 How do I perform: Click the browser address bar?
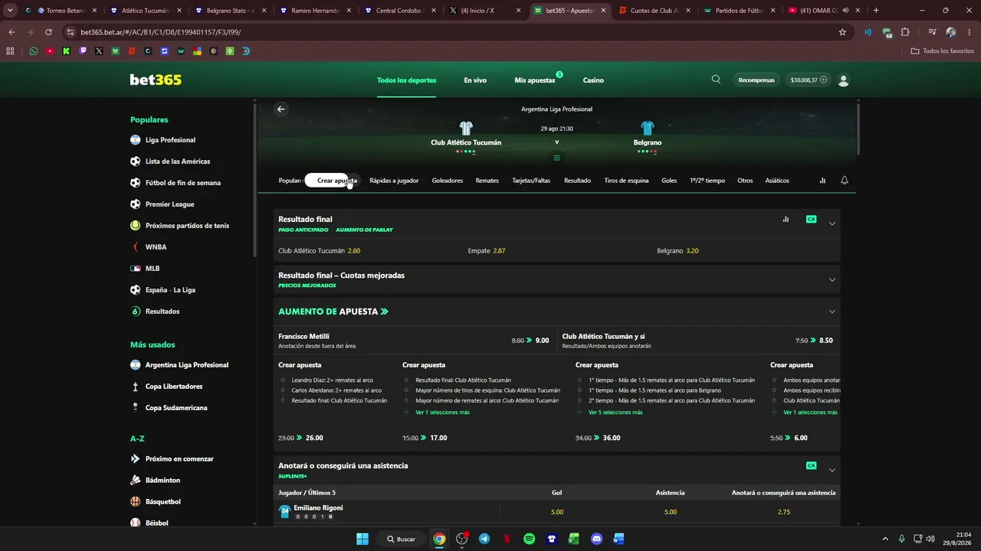coord(452,32)
